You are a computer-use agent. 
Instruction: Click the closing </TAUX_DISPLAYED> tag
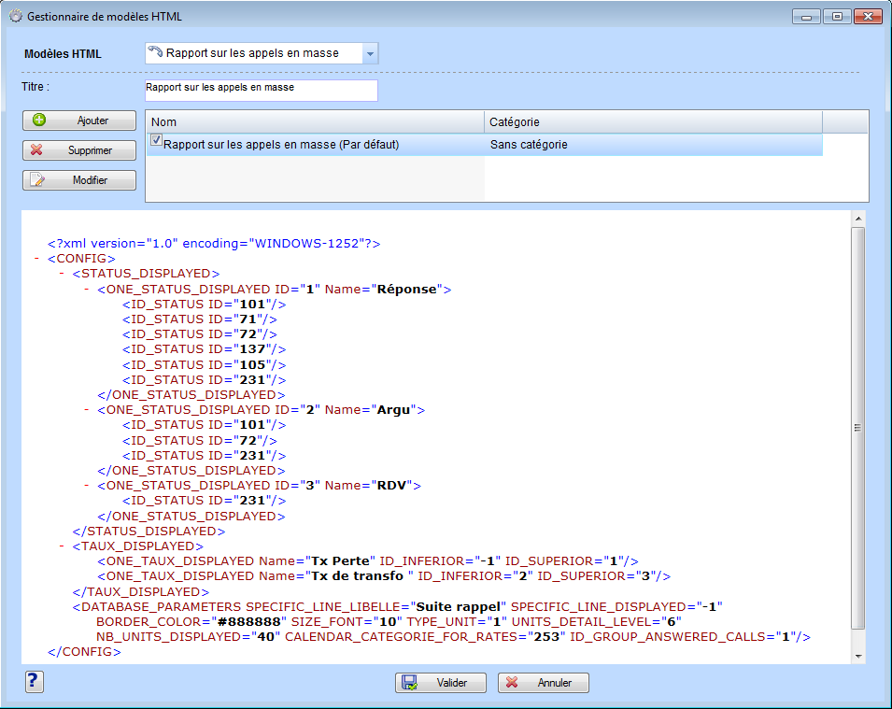[x=140, y=592]
